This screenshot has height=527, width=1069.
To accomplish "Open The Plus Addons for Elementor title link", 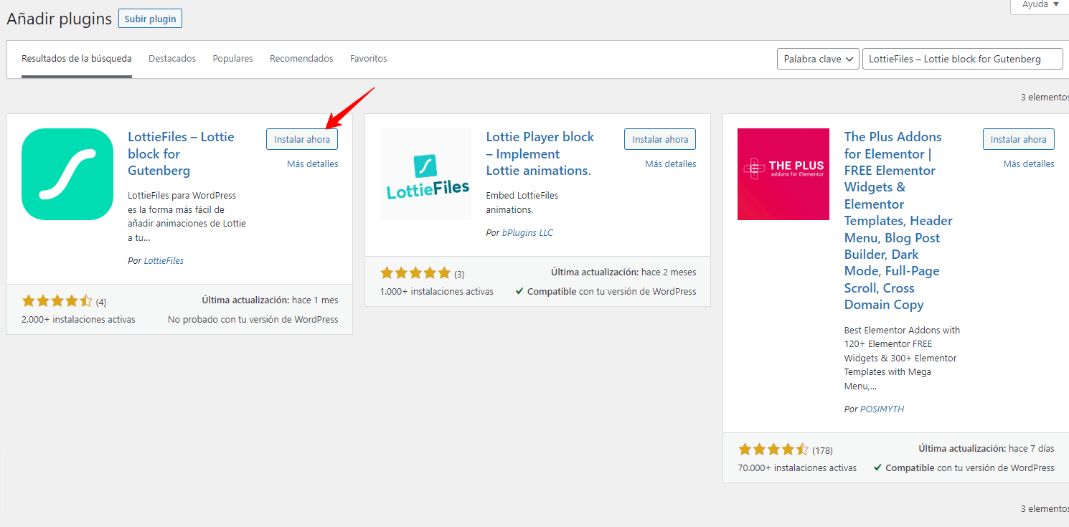I will click(x=898, y=221).
